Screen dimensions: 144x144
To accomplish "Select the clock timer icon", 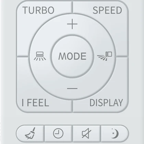I will click(58, 133).
